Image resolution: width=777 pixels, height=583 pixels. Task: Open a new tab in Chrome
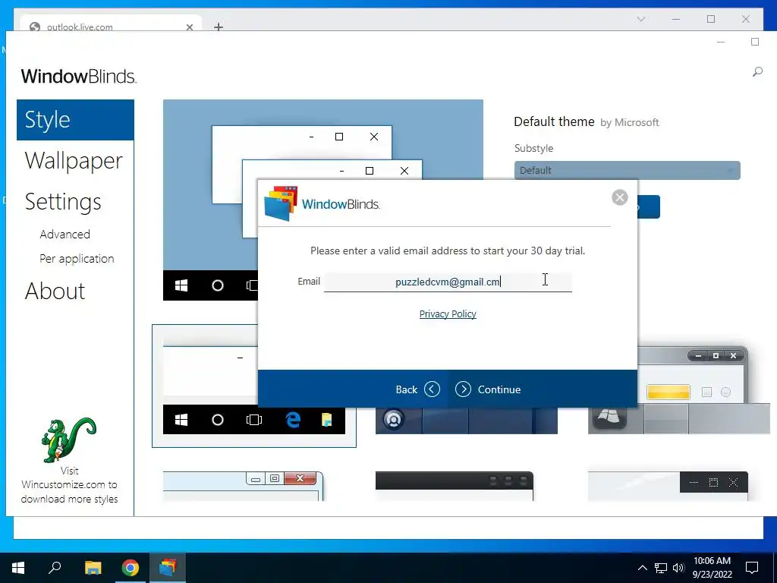(x=219, y=27)
